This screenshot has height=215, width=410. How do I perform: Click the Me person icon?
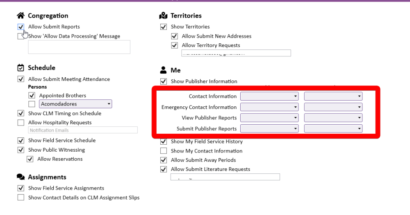coord(163,70)
